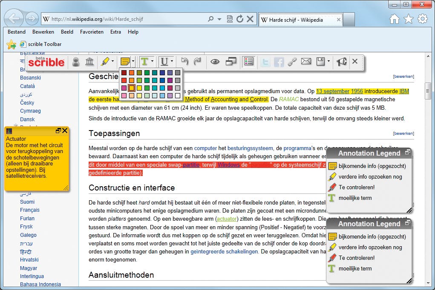Select the yellow highlighter tool
This screenshot has width=435, height=290.
click(x=105, y=62)
